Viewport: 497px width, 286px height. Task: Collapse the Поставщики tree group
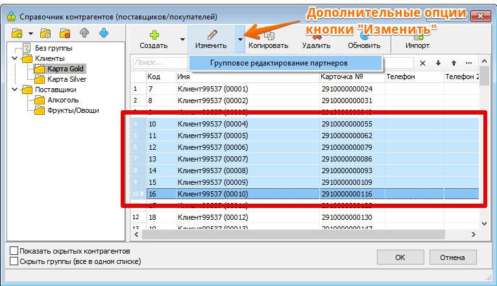(x=16, y=89)
